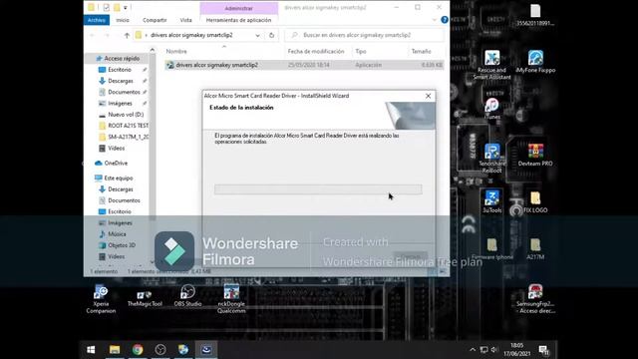
Task: Open Música under Este equipo
Action: (117, 234)
